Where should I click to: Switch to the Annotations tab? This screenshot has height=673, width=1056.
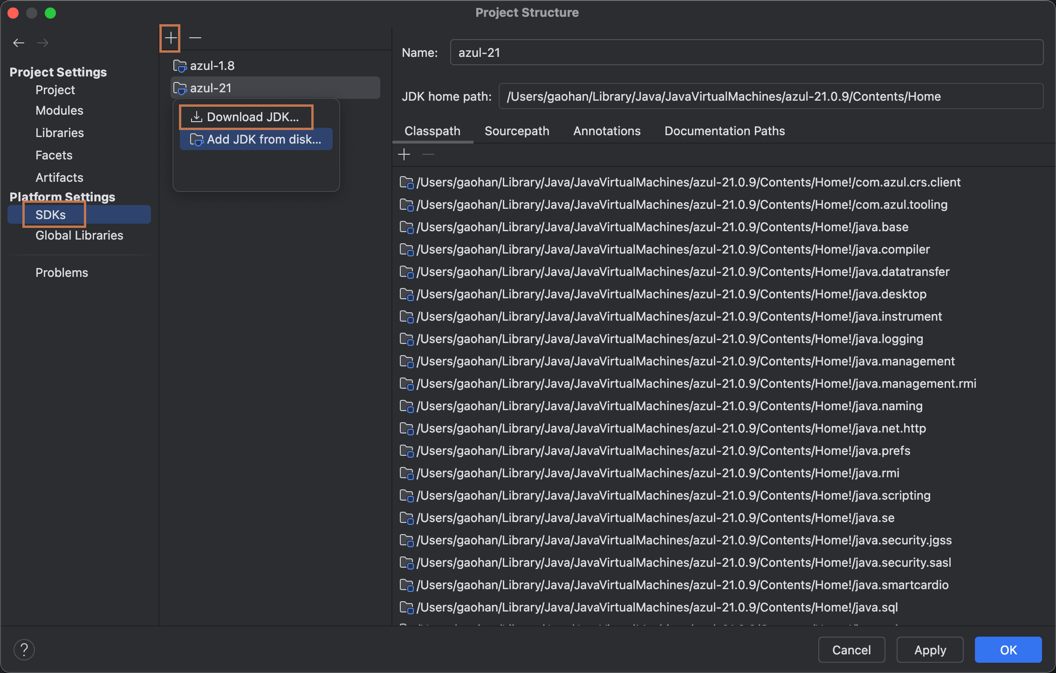607,131
